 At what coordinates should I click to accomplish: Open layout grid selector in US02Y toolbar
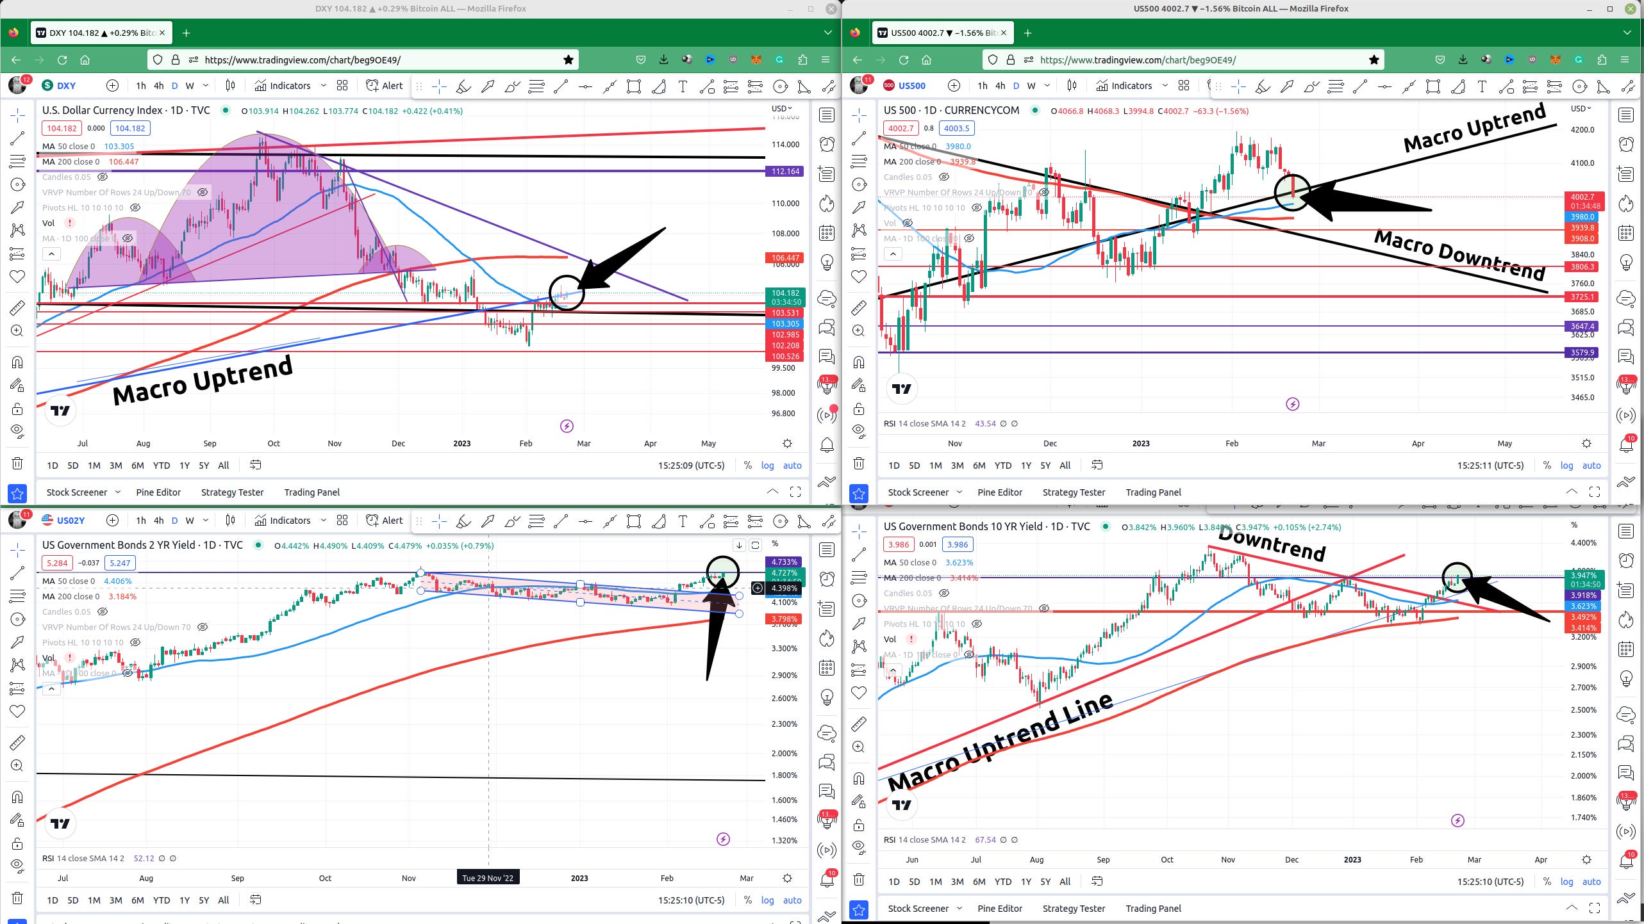tap(342, 521)
